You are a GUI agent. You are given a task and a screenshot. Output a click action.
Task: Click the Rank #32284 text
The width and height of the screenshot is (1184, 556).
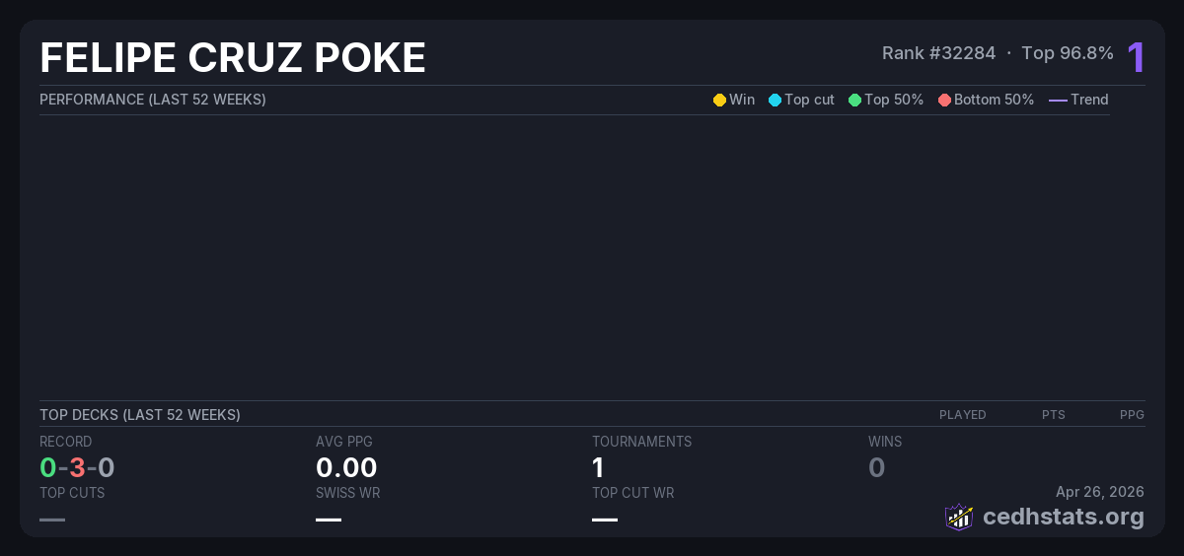(x=938, y=53)
